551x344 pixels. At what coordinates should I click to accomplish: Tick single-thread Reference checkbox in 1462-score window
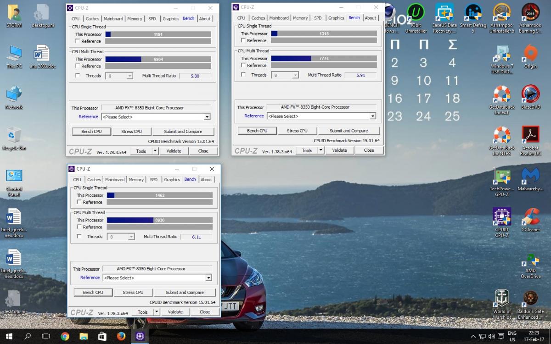[x=79, y=202]
